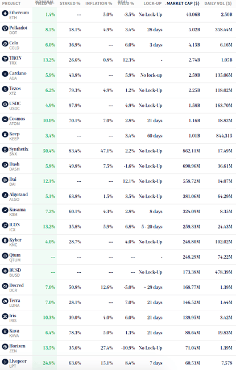Image resolution: width=236 pixels, height=370 pixels.
Task: Sort by Market Cap column header
Action: pos(183,3)
